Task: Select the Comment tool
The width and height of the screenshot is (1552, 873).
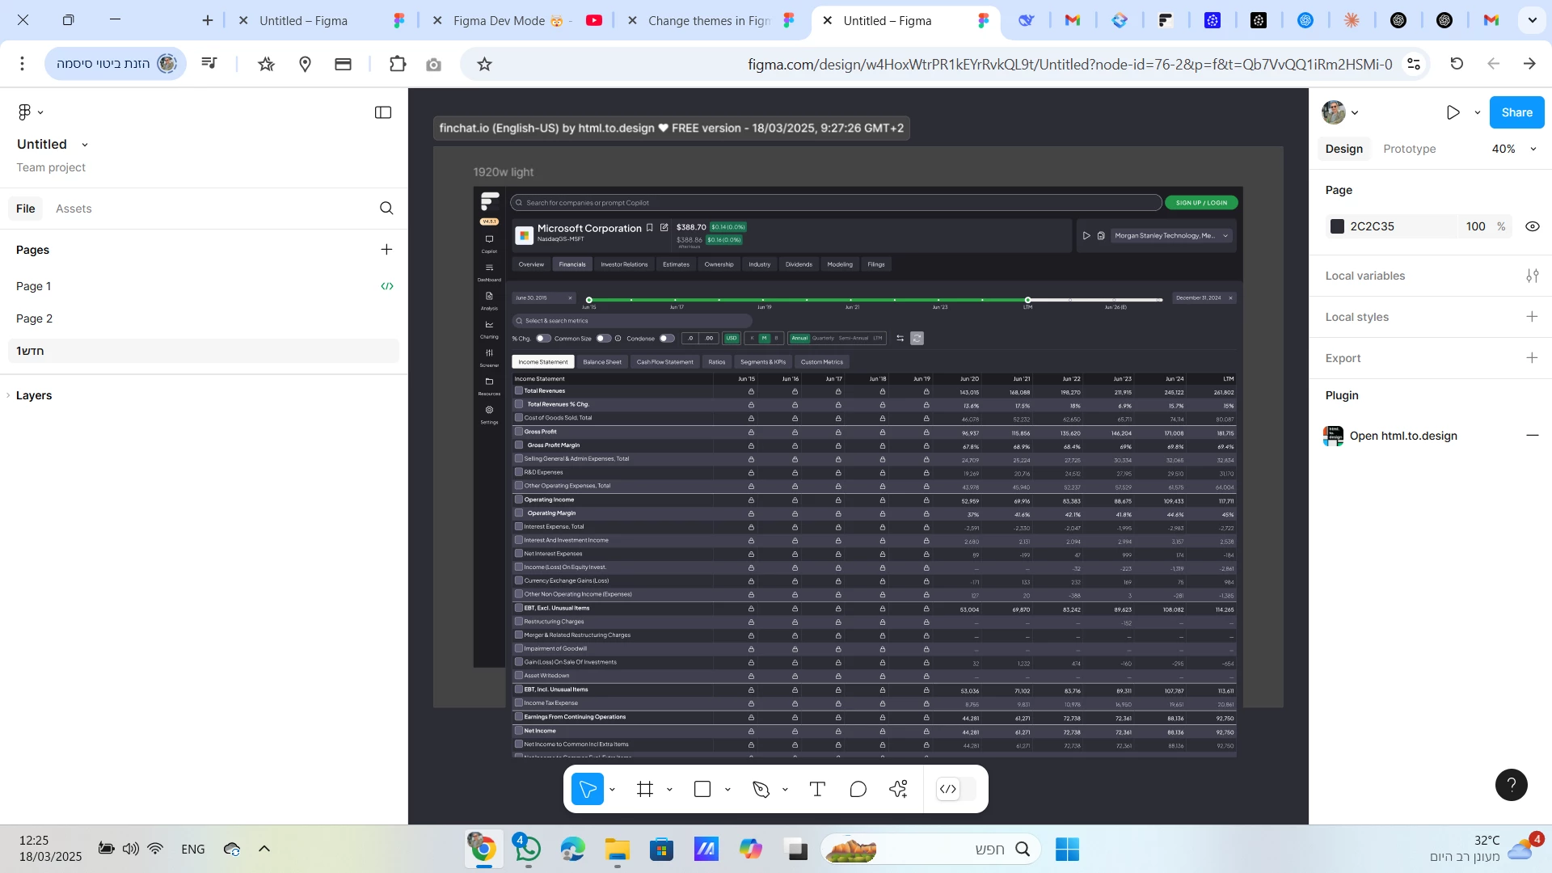Action: [858, 789]
